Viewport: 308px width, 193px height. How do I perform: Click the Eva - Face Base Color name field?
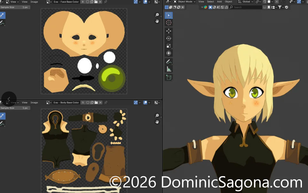tap(66, 2)
